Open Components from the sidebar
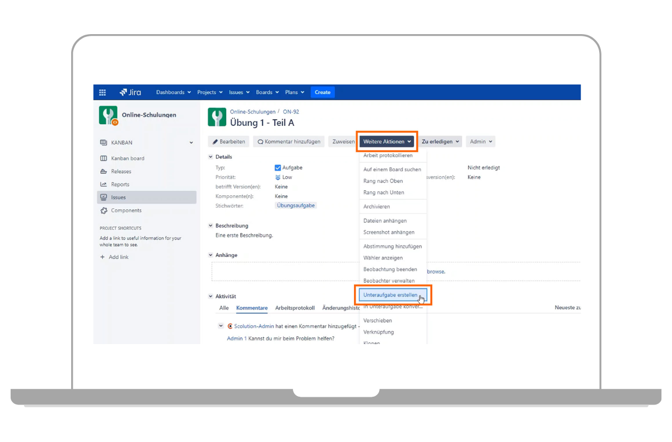672x442 pixels. point(126,210)
